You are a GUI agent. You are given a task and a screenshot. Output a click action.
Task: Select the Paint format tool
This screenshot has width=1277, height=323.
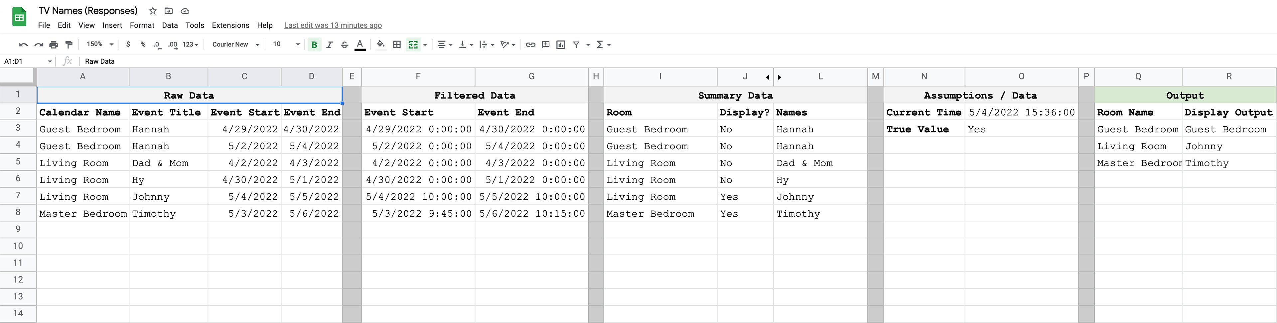[x=69, y=45]
